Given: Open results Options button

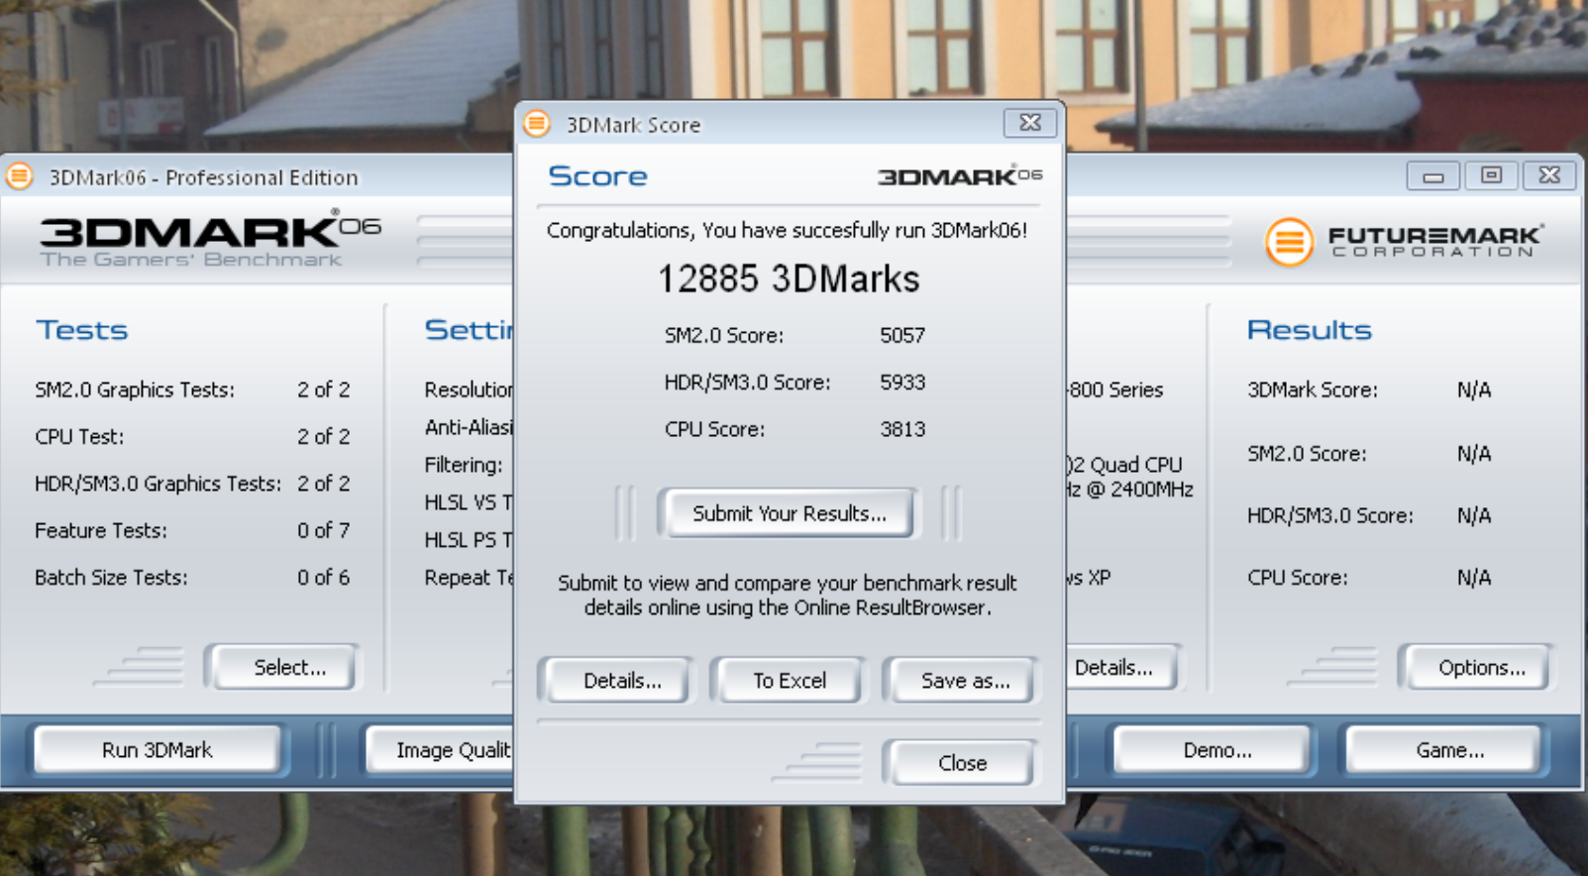Looking at the screenshot, I should coord(1480,667).
